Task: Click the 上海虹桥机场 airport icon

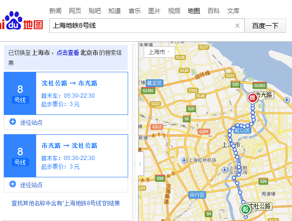Action: [x=184, y=160]
